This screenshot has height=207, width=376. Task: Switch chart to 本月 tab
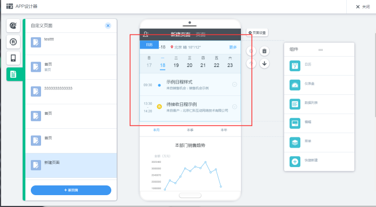156,130
